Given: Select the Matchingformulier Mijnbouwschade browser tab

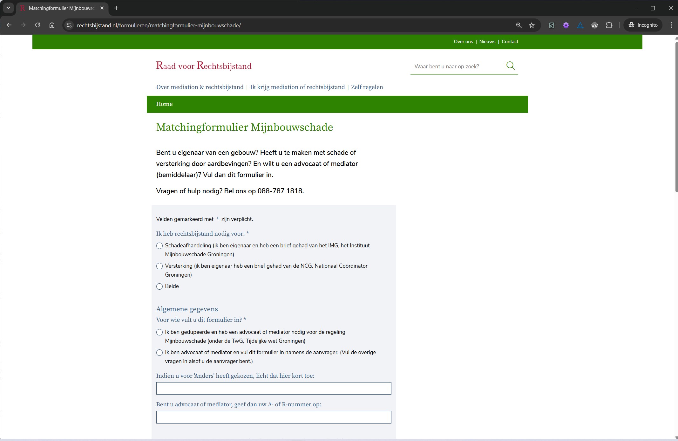Looking at the screenshot, I should 62,8.
